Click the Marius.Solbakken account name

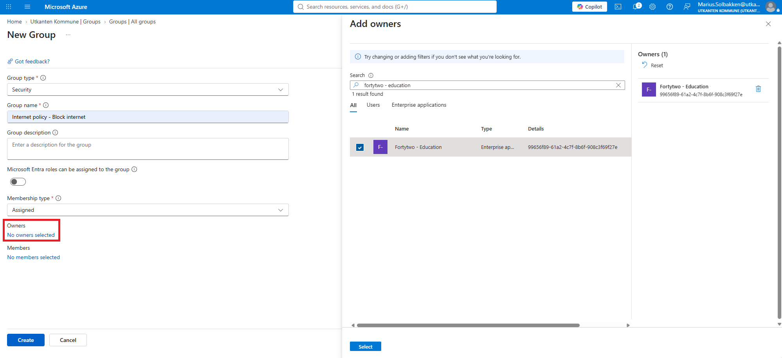729,4
